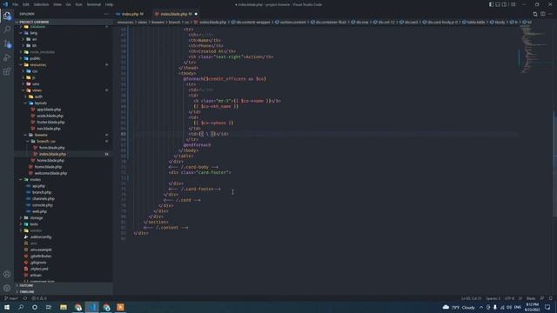
Task: Open the orange app on taskbar
Action: 120,307
